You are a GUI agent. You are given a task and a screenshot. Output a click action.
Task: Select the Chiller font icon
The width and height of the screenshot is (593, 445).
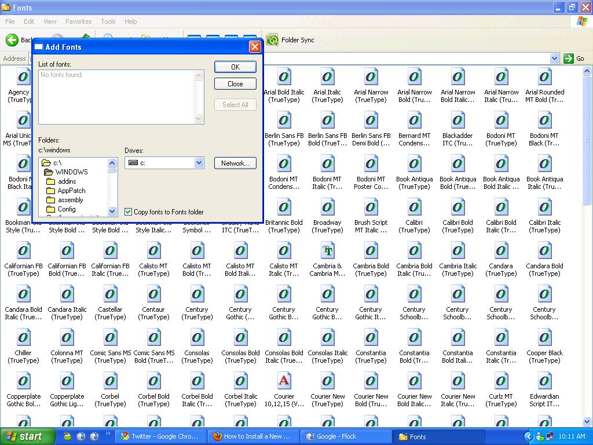(x=23, y=338)
